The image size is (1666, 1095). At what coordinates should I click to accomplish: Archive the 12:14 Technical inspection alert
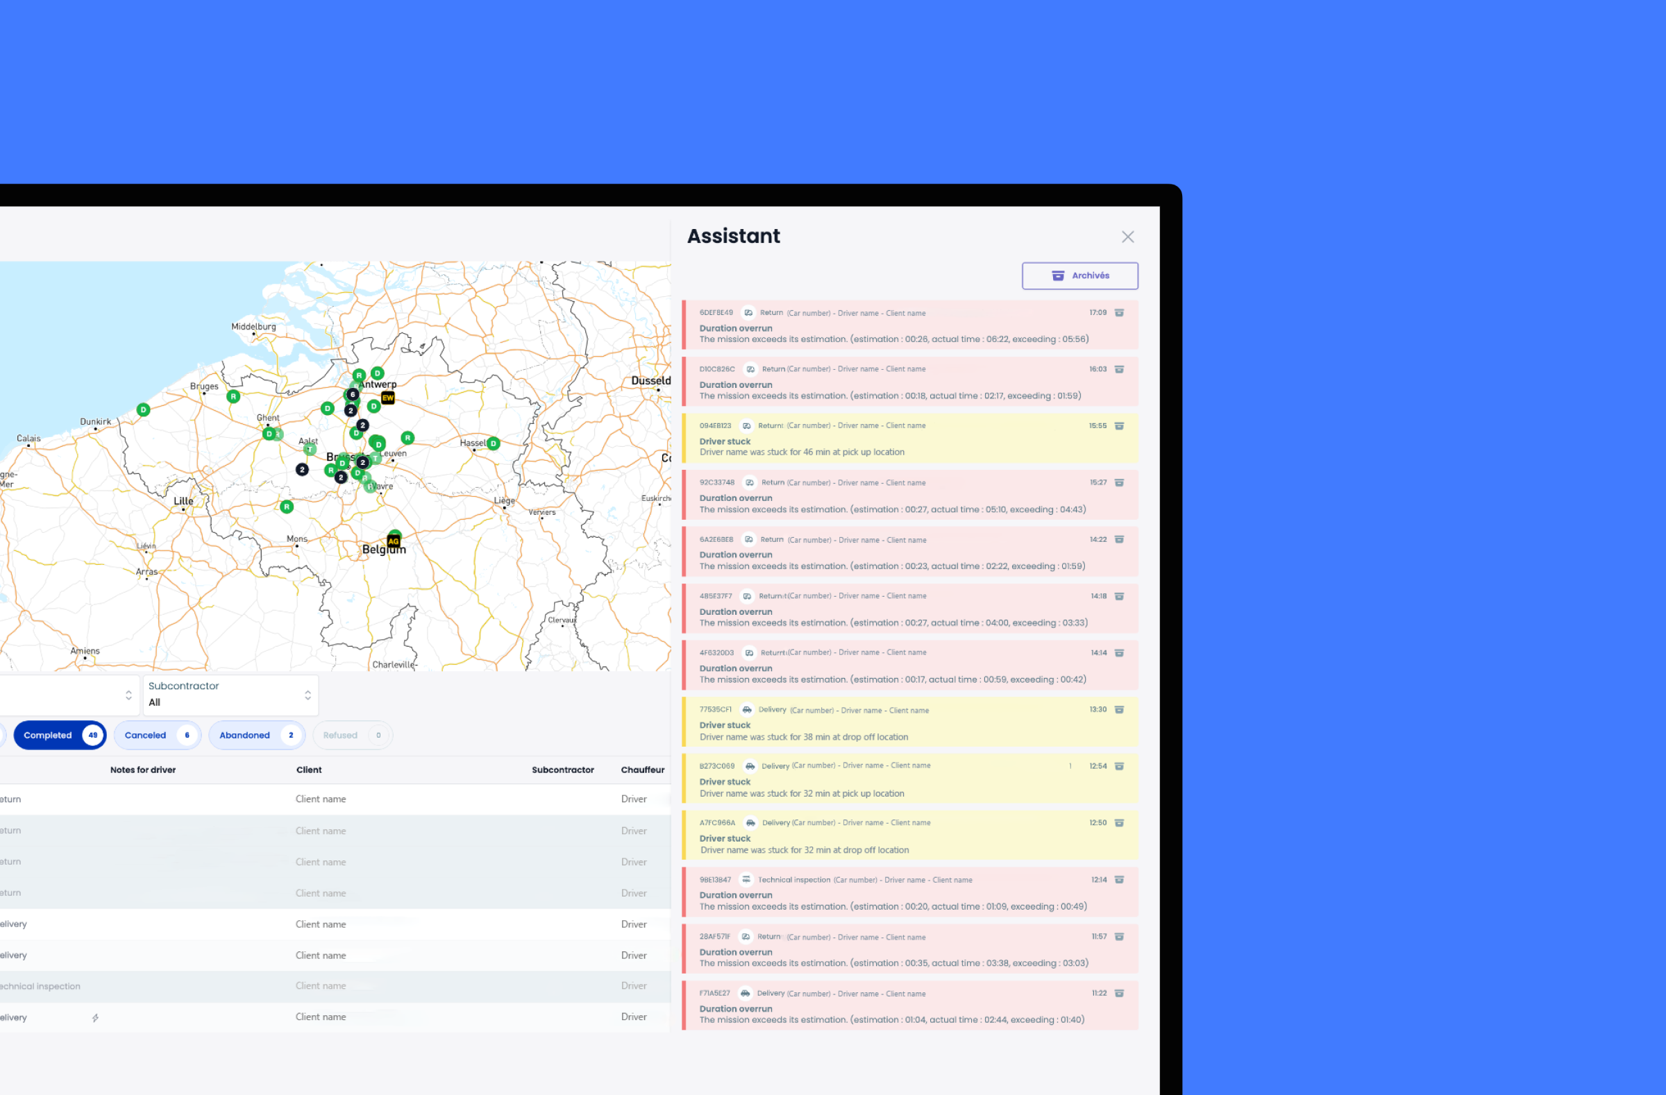pos(1118,880)
